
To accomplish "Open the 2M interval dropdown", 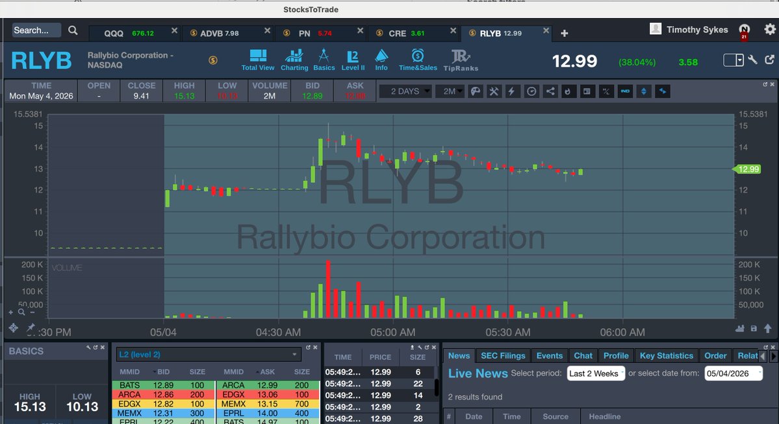I will point(450,91).
